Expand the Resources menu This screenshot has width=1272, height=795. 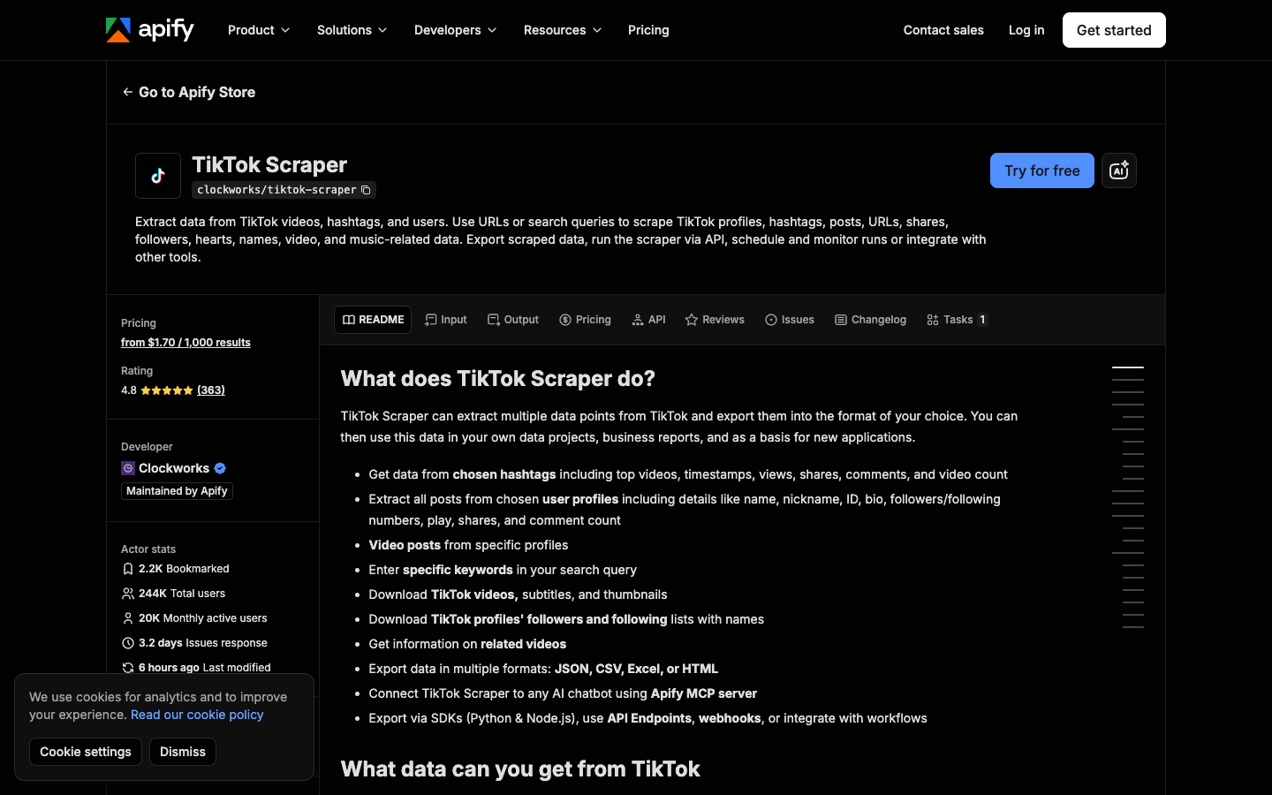click(563, 30)
